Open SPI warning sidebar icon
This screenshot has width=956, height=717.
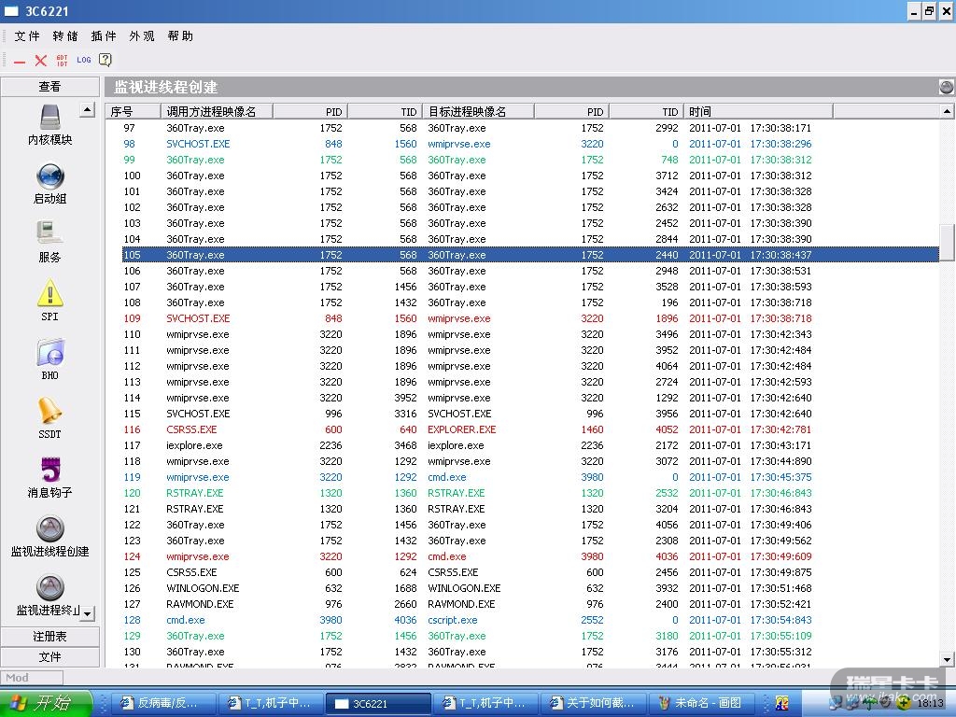[50, 301]
